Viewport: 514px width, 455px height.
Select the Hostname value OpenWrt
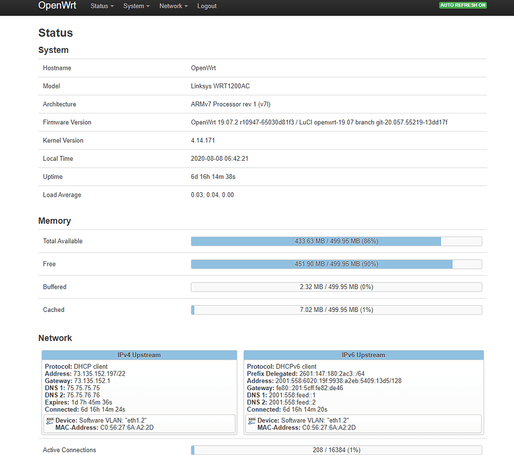click(204, 68)
